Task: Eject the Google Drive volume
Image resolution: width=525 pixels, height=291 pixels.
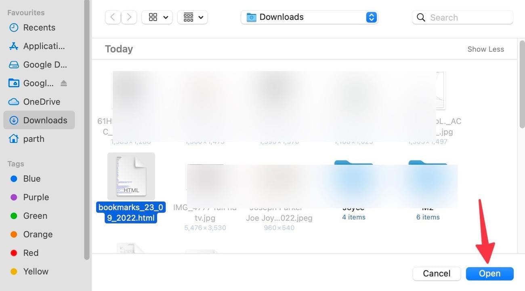Action: pos(63,83)
